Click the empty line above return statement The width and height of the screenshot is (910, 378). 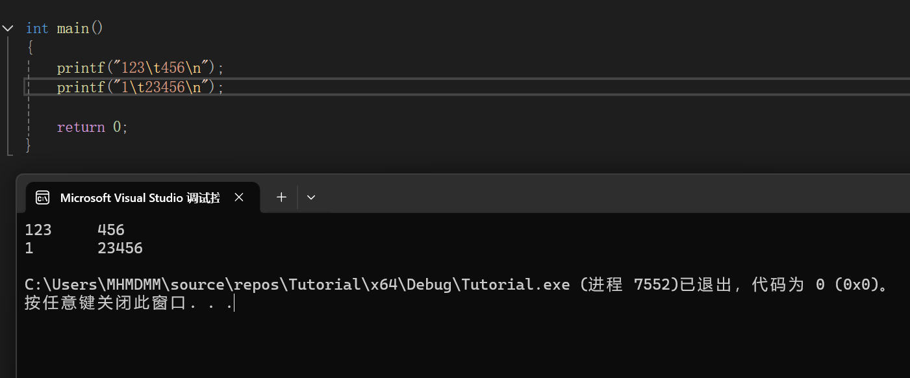[468, 107]
